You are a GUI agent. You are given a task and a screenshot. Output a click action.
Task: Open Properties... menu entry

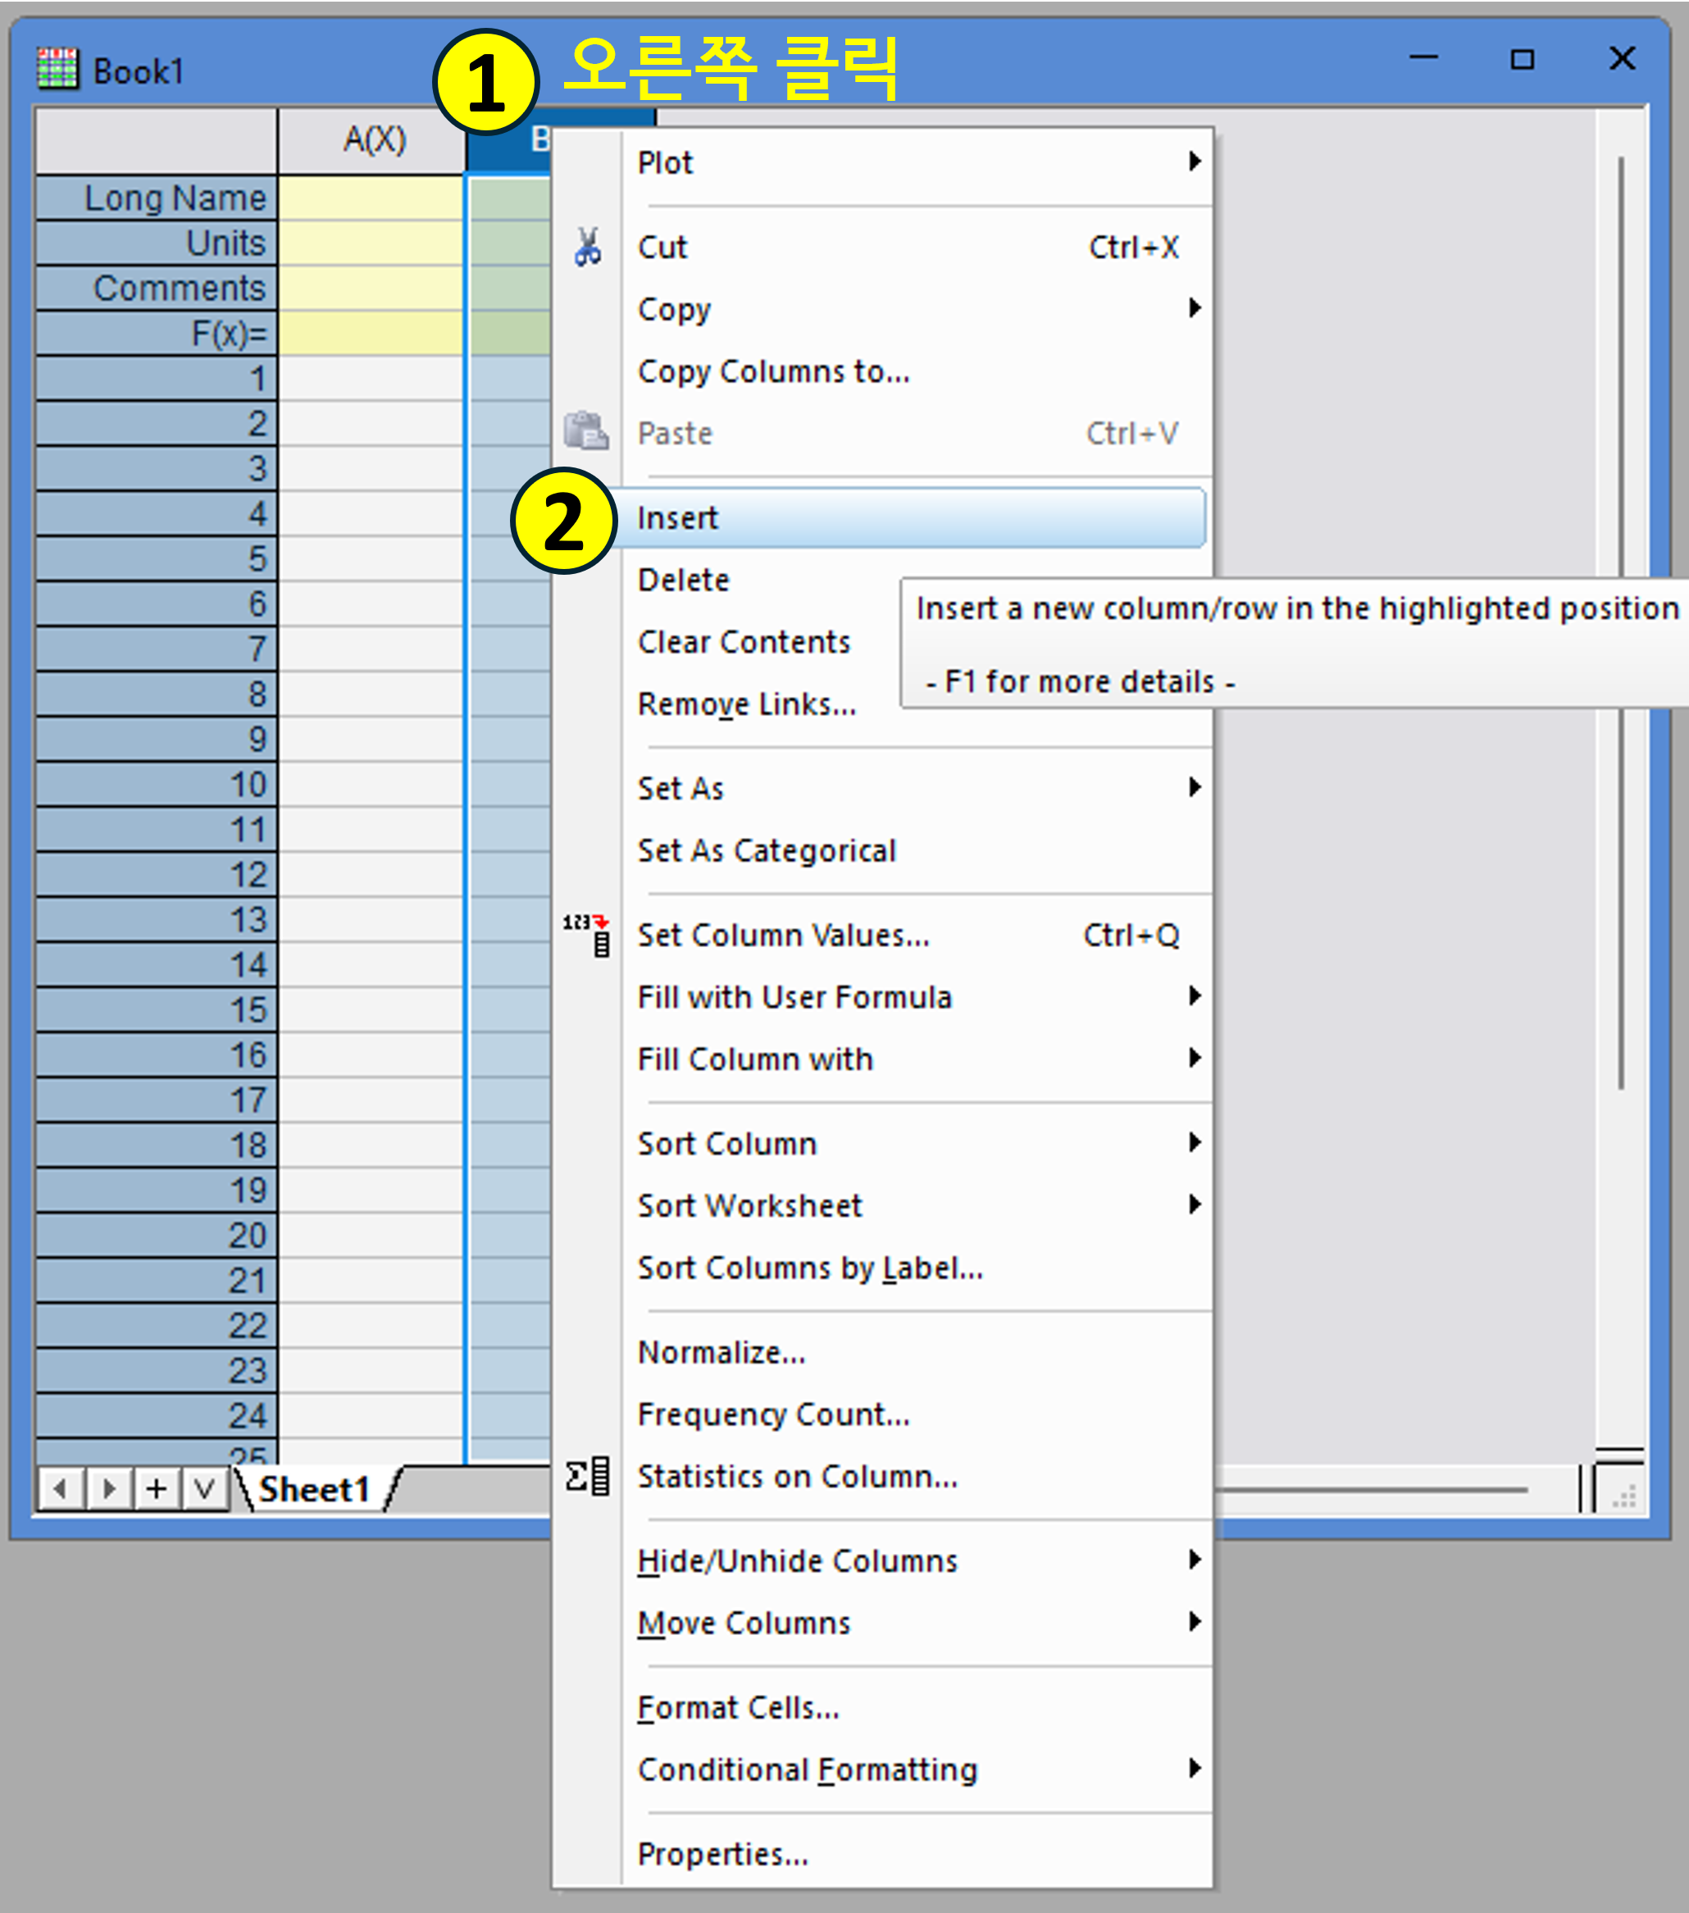click(x=723, y=1854)
